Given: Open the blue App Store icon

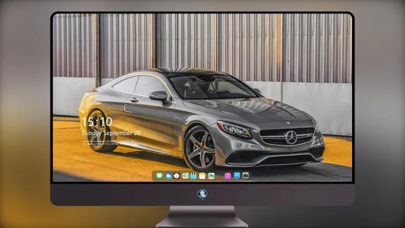Looking at the screenshot, I should click(x=237, y=176).
